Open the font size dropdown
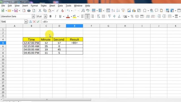 45,16
